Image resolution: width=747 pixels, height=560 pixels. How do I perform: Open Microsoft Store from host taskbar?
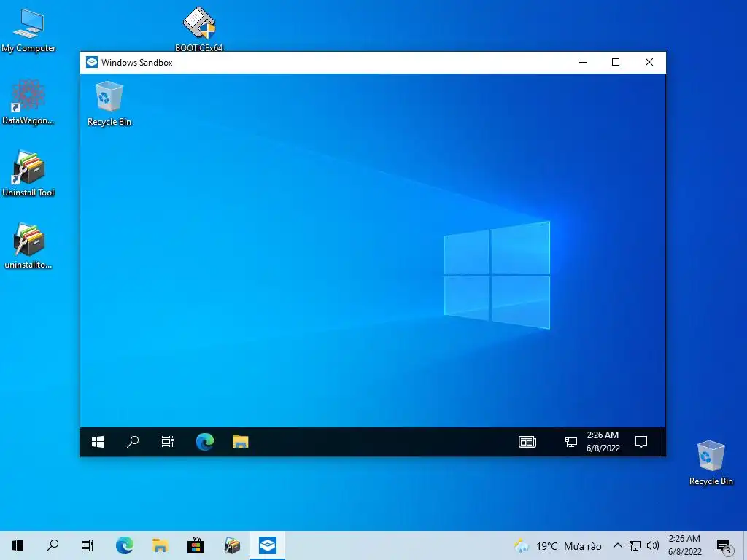[x=196, y=545]
